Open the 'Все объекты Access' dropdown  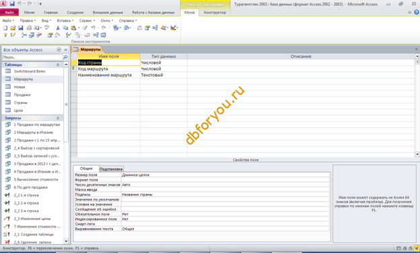(x=59, y=50)
